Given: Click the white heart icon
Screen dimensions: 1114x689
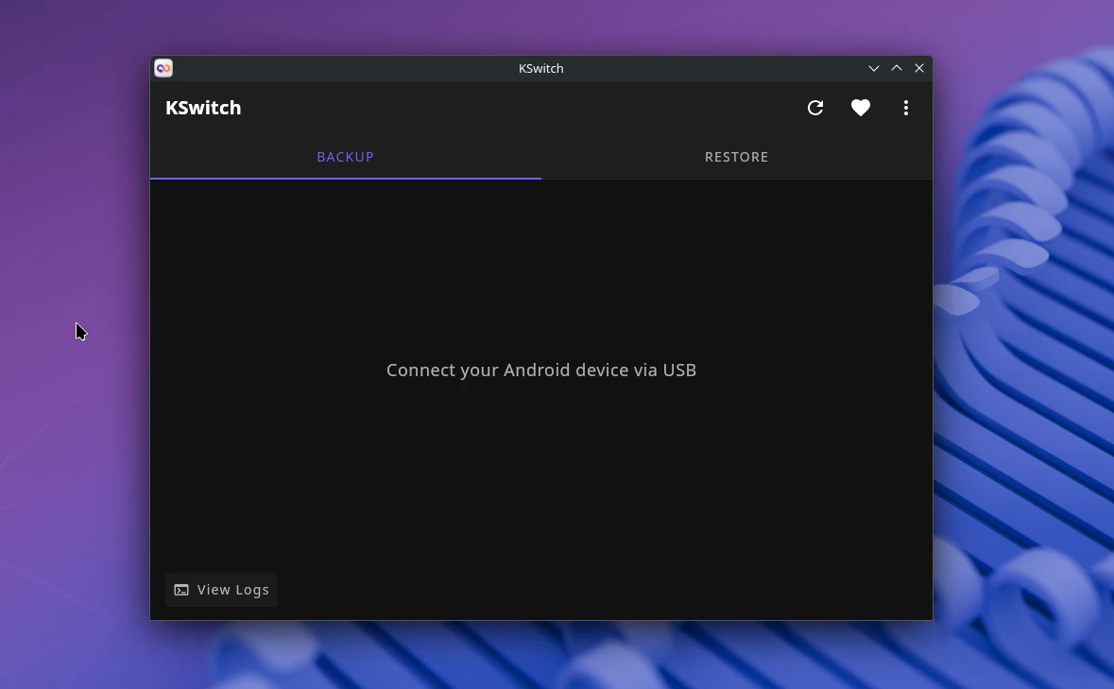Looking at the screenshot, I should pos(860,108).
